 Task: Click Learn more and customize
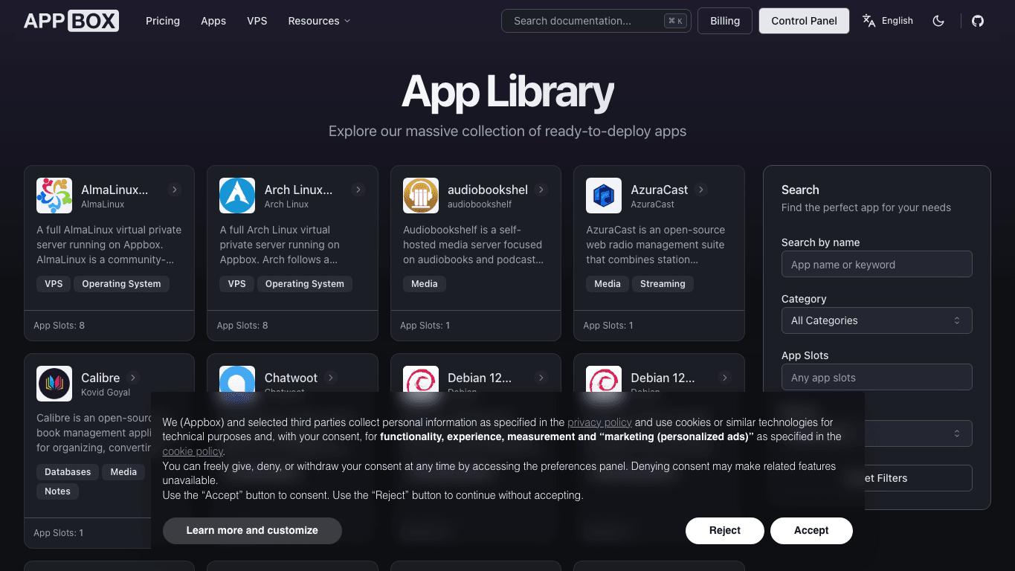252,530
